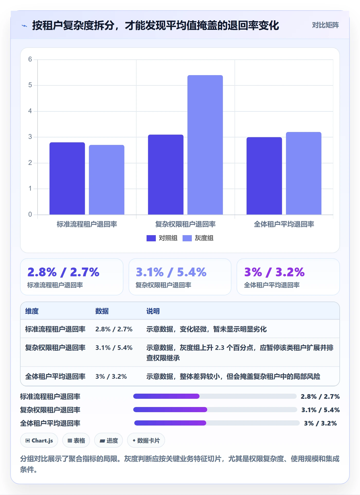Click description about 灰度组上升 2.3 个百分点
The width and height of the screenshot is (360, 495).
tap(240, 353)
